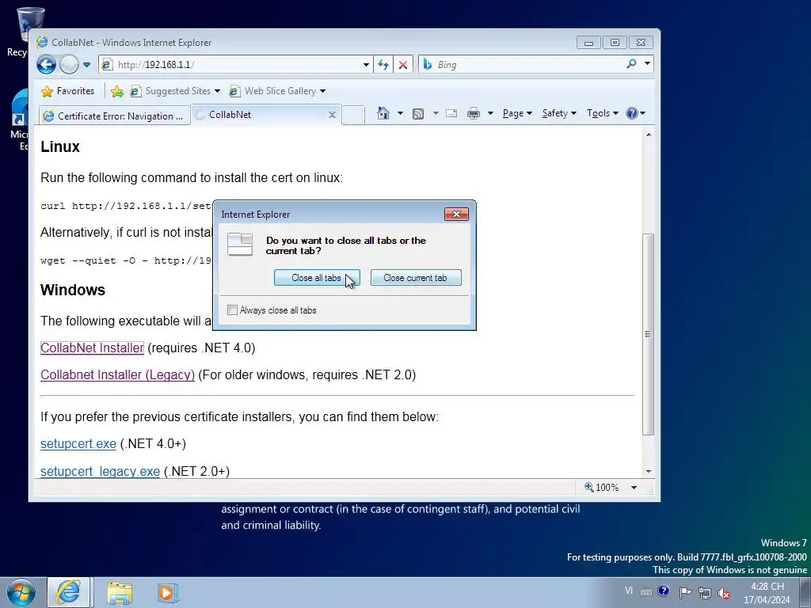Open the Safety menu
811x608 pixels.
tap(558, 113)
